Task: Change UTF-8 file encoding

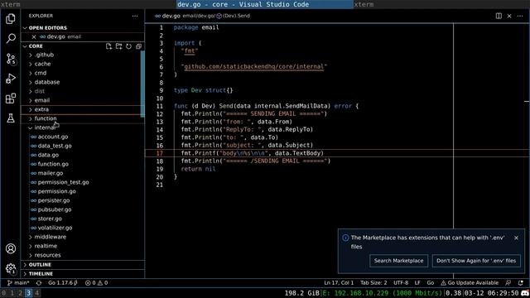Action: (x=401, y=283)
